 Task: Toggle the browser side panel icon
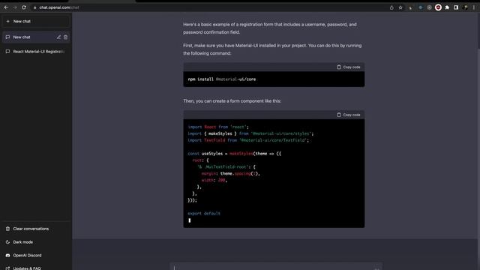point(456,7)
